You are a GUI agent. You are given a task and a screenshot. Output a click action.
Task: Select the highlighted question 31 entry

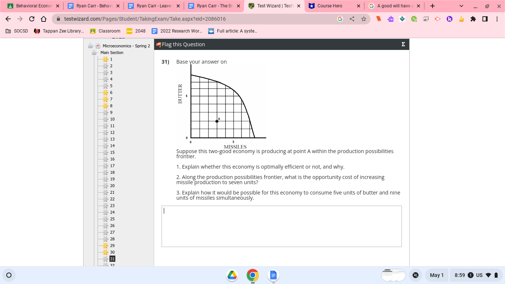(112, 259)
